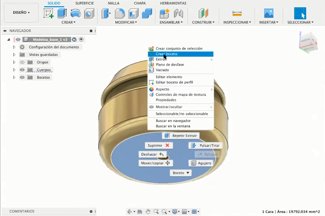
Task: Toggle visibility of Modeloa_base_1 v3
Action: click(18, 39)
